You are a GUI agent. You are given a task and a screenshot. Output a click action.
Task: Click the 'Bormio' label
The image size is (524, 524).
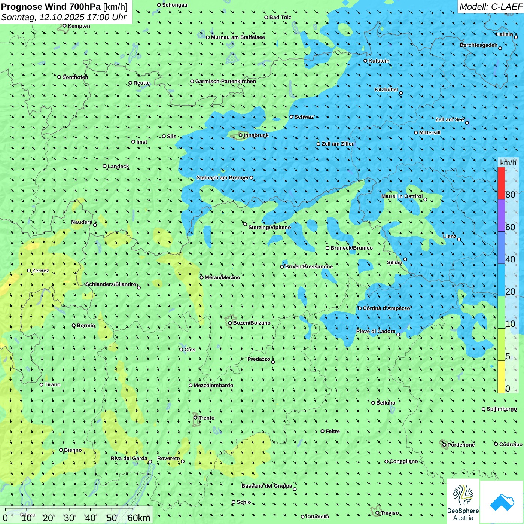pyautogui.click(x=86, y=325)
